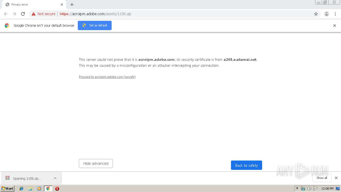Click Show all downloads button
The image size is (341, 192).
pos(322,178)
